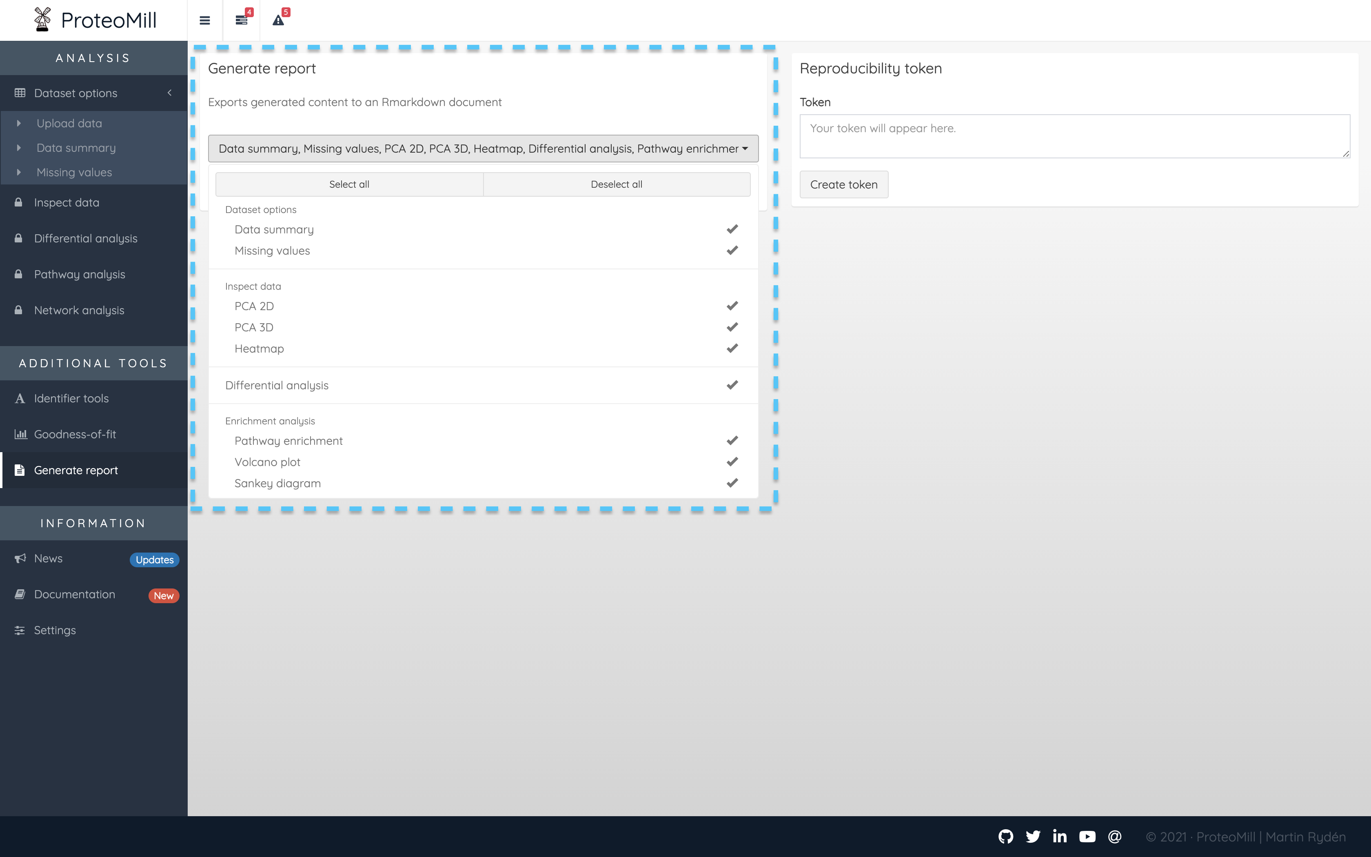Image resolution: width=1371 pixels, height=857 pixels.
Task: Collapse the report content selection dropdown
Action: click(483, 149)
